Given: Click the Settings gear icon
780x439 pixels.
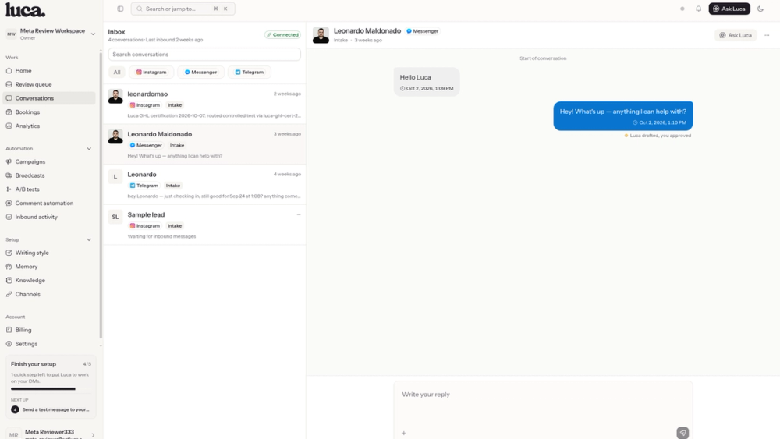Looking at the screenshot, I should click(x=9, y=344).
